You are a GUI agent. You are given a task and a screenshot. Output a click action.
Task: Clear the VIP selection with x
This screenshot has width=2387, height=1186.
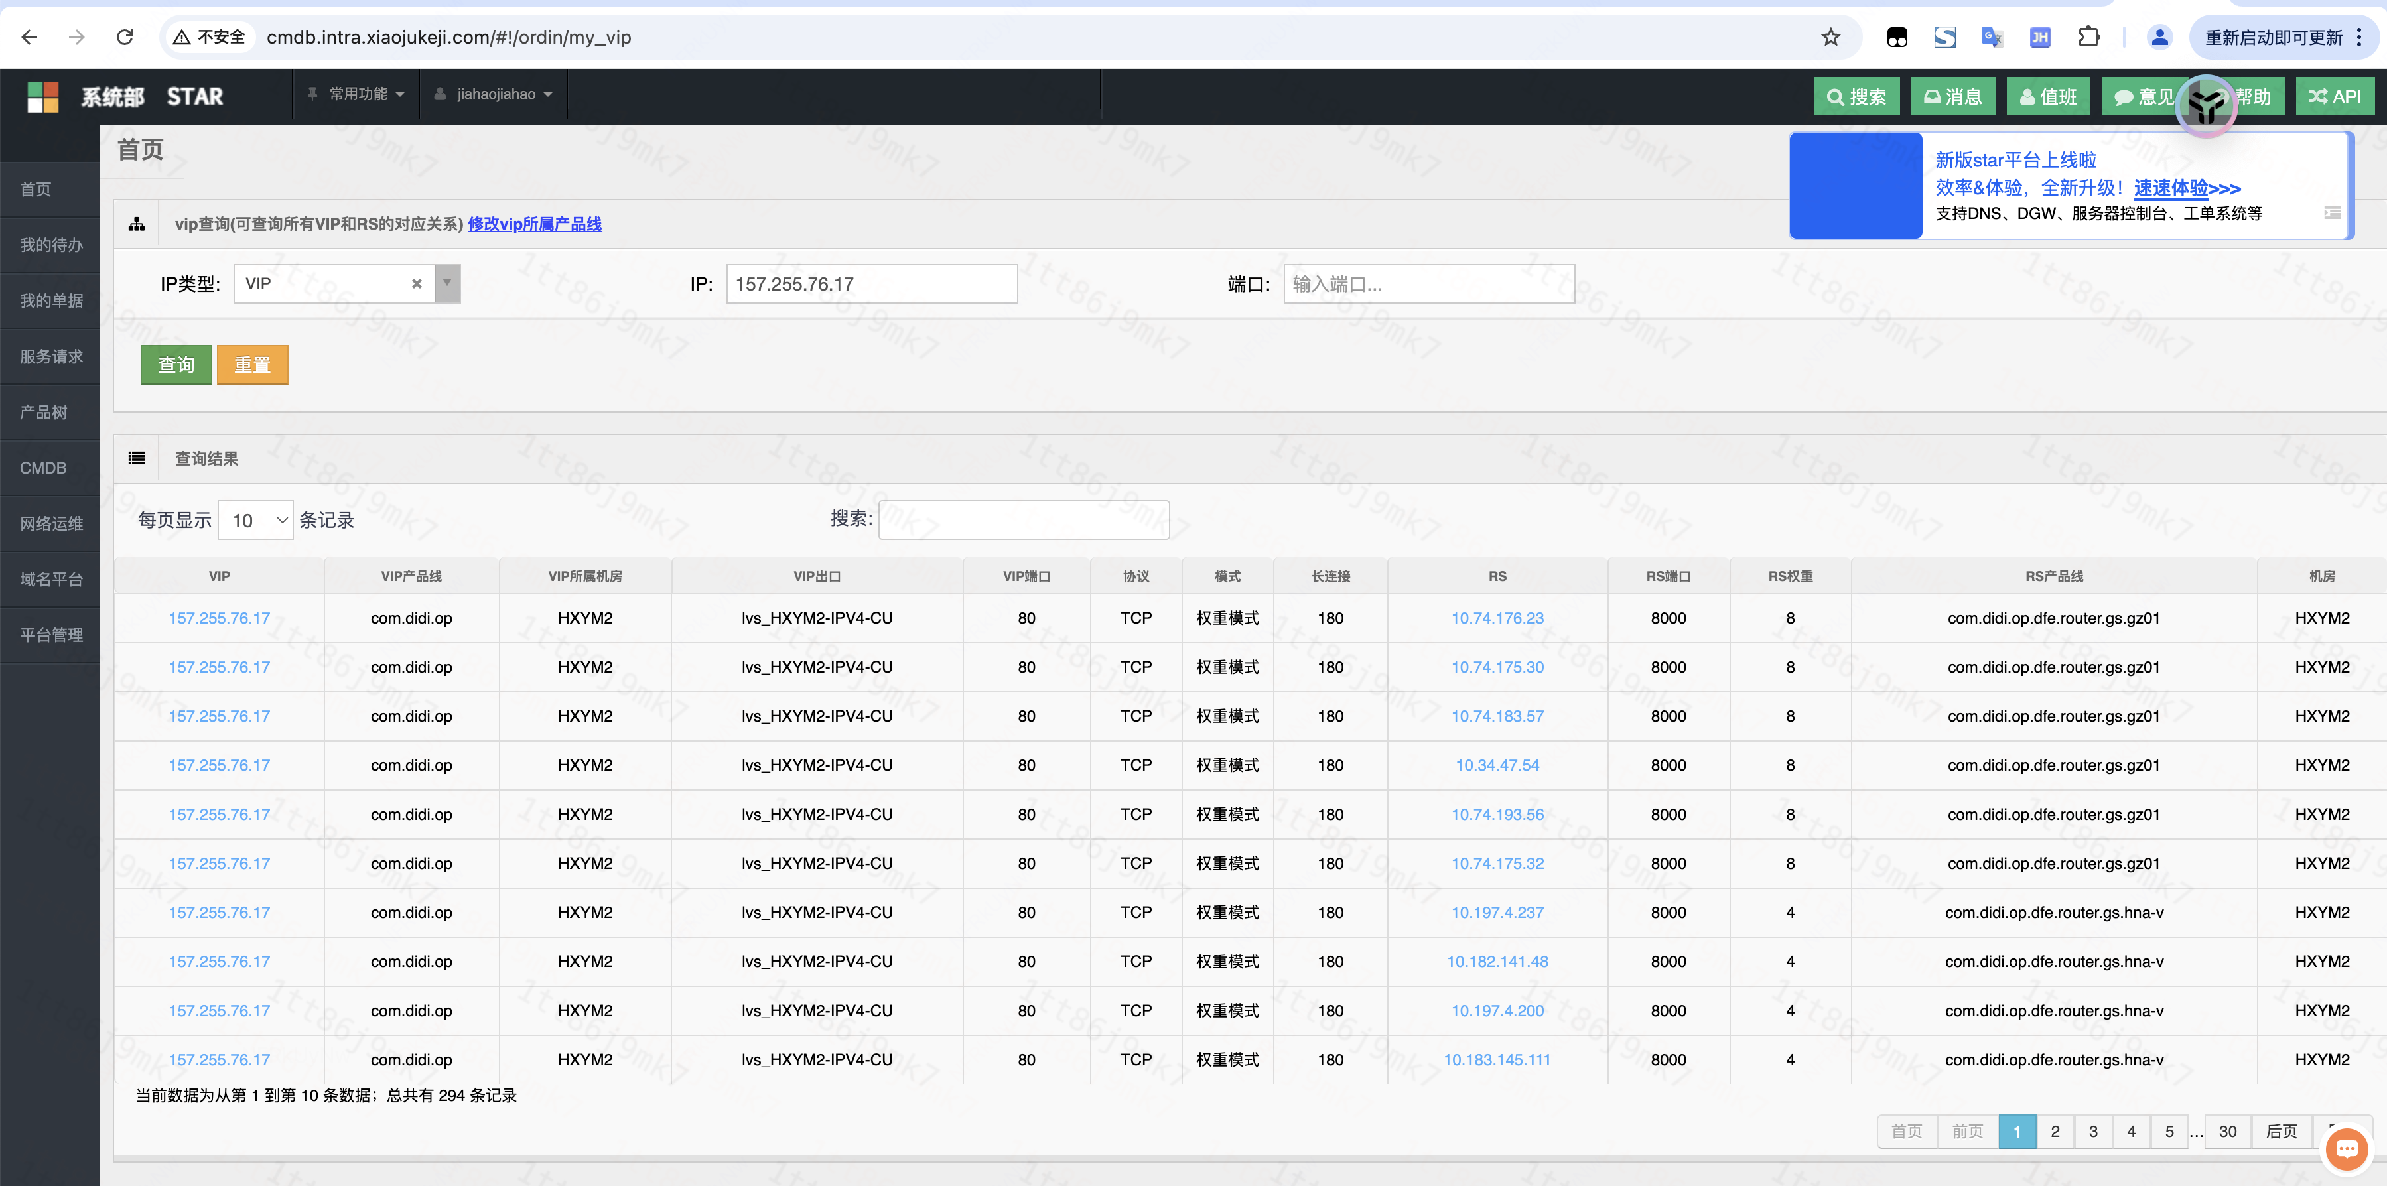tap(417, 283)
